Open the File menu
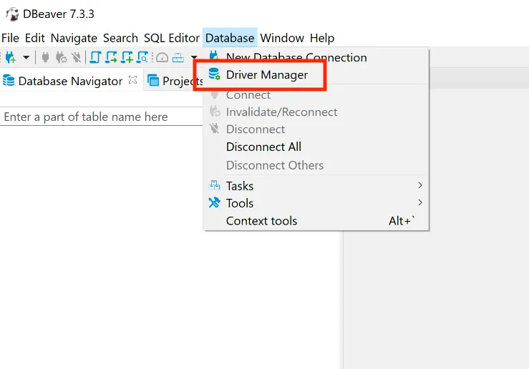Screen dimensions: 529x369 click(x=10, y=38)
